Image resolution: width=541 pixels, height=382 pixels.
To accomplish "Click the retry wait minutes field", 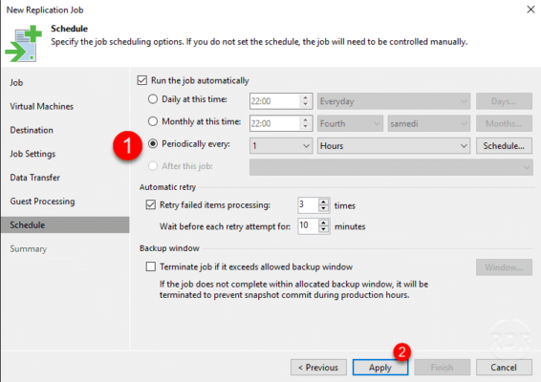I will click(308, 226).
